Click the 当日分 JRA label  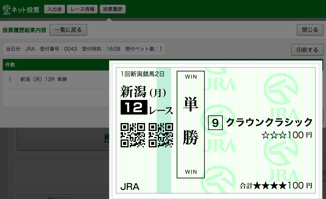pos(20,49)
